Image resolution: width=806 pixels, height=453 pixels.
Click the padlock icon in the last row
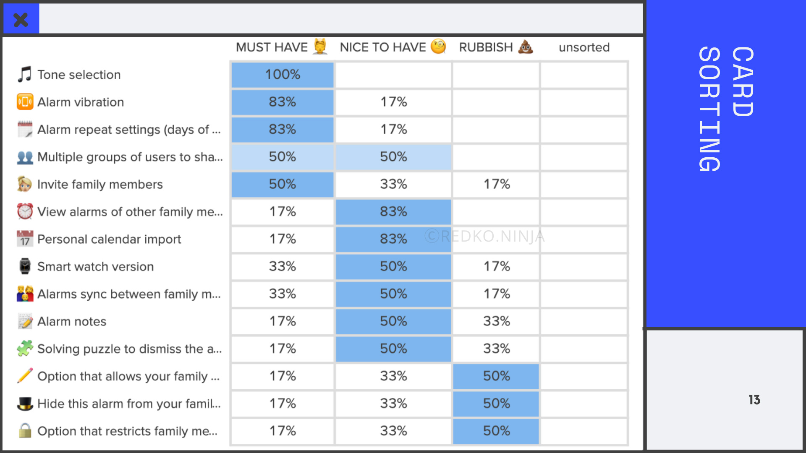[x=25, y=431]
